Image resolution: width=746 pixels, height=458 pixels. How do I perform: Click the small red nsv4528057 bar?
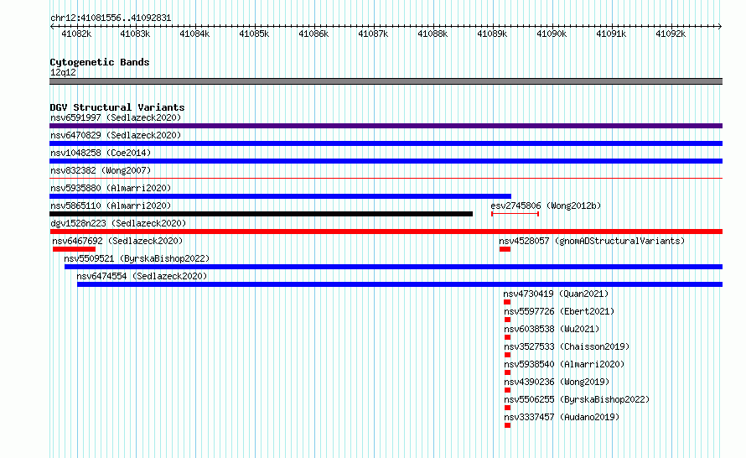tap(505, 249)
